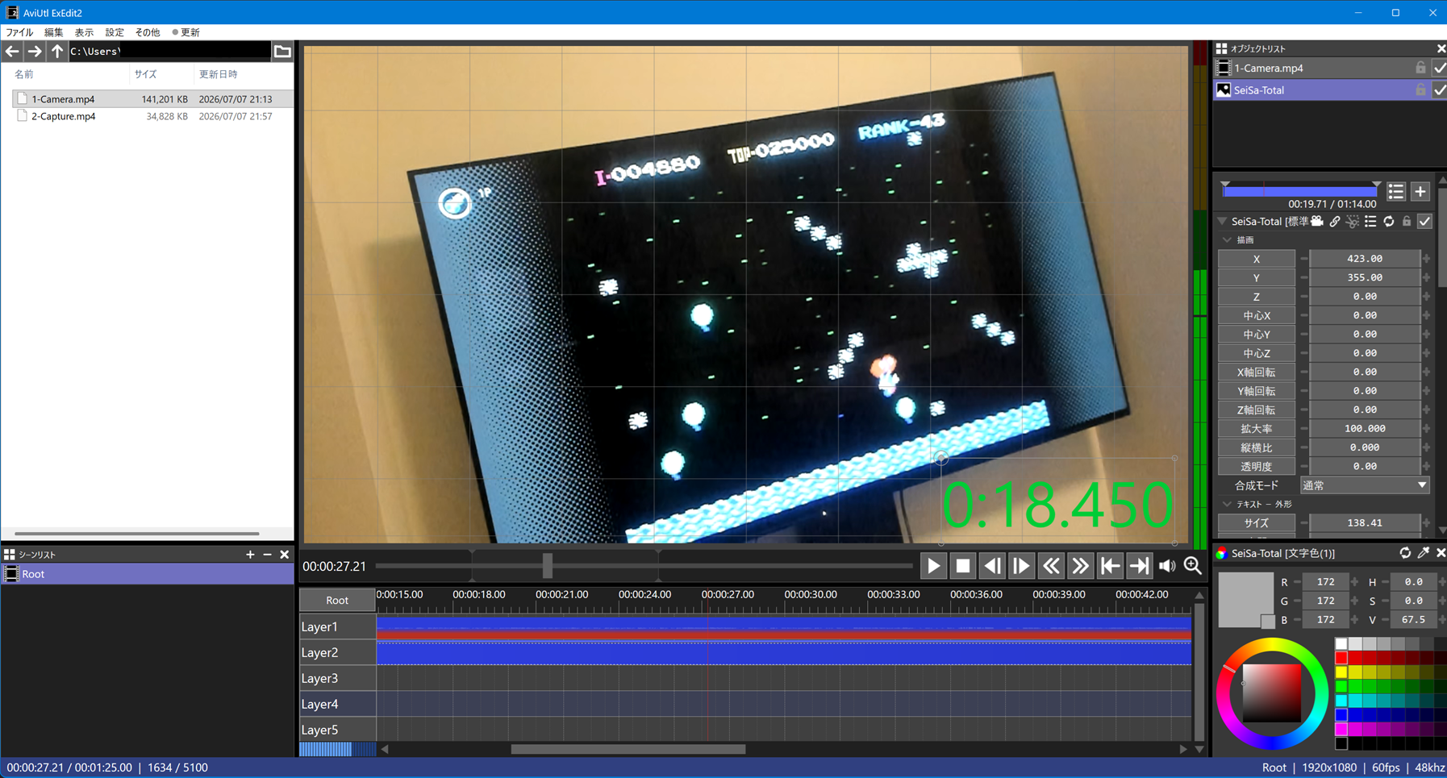Step back one frame
Screen dimensions: 1447x778
[x=992, y=566]
